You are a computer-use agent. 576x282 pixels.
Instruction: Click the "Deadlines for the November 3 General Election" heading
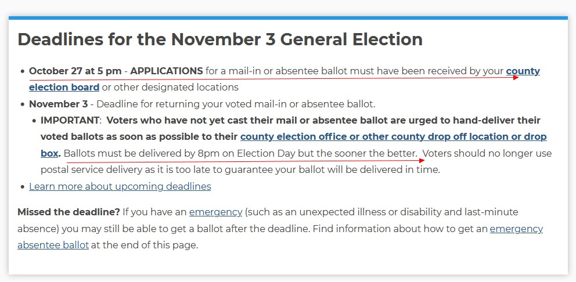220,39
